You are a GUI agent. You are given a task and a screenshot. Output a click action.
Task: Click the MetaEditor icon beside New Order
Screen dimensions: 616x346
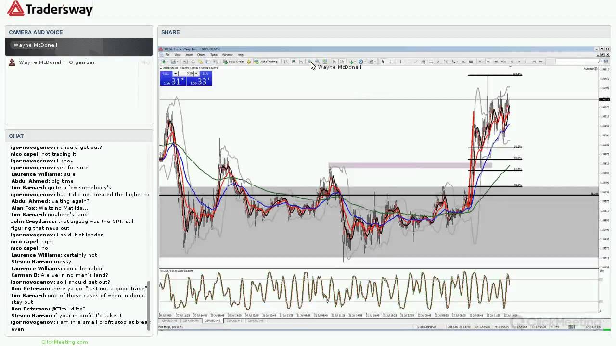(249, 62)
